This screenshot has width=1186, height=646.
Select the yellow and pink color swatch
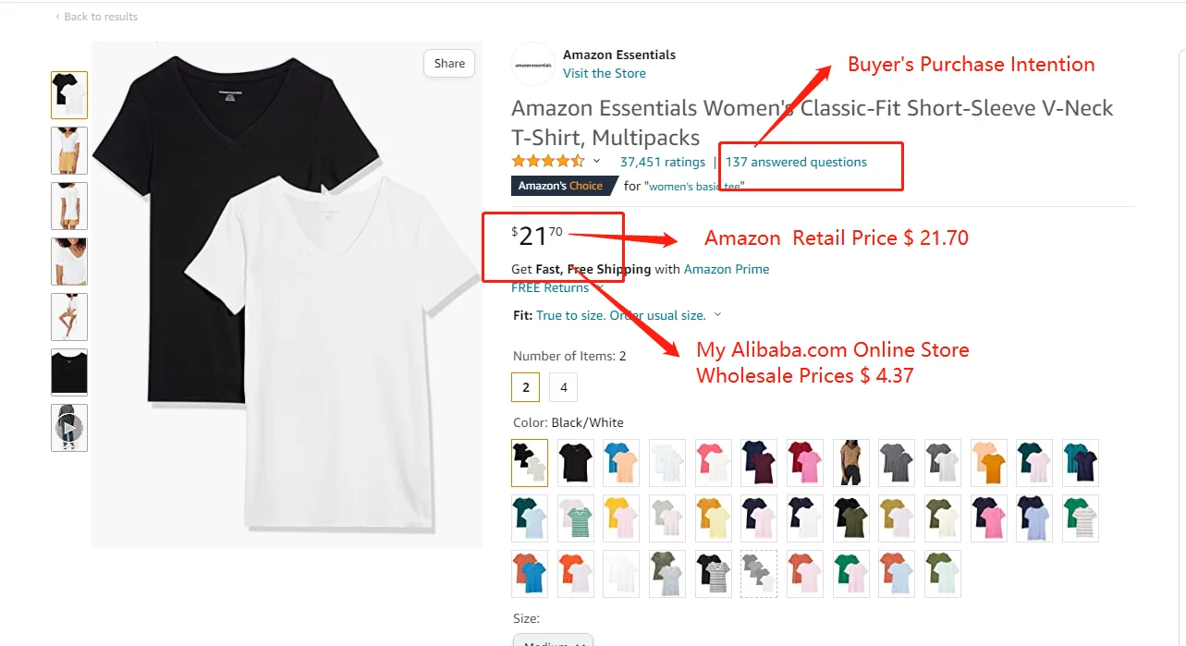pyautogui.click(x=621, y=518)
